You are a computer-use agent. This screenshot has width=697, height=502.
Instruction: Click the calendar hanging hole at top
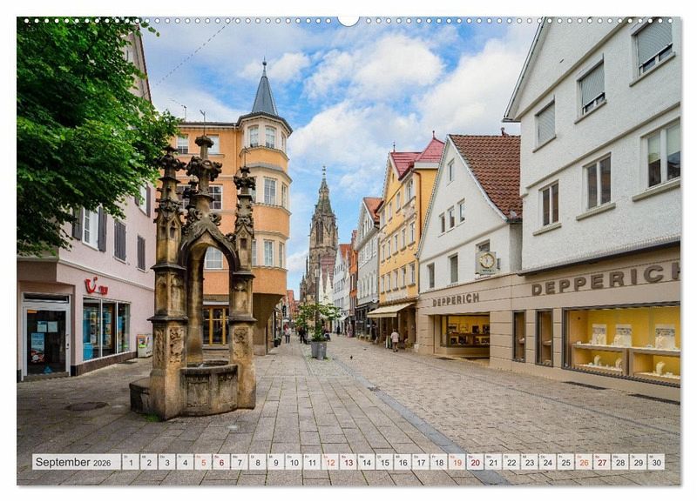pos(348,20)
